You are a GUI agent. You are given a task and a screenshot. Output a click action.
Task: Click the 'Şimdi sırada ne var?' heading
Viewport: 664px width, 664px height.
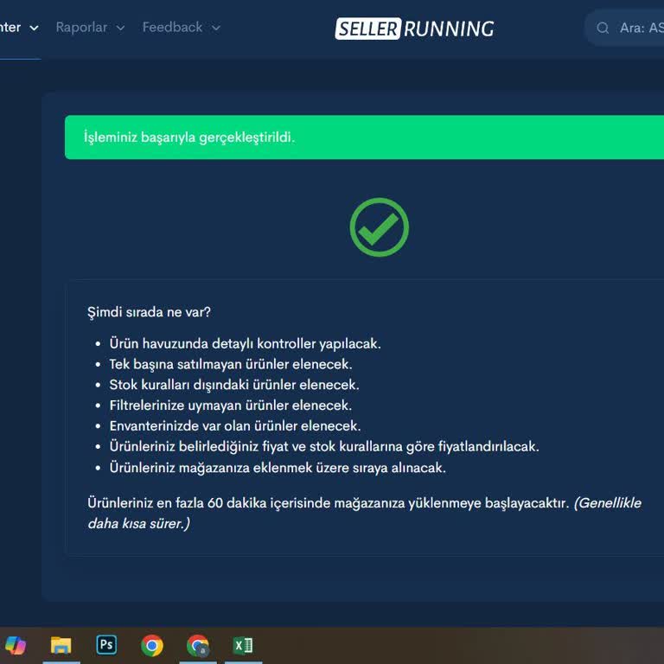(149, 312)
